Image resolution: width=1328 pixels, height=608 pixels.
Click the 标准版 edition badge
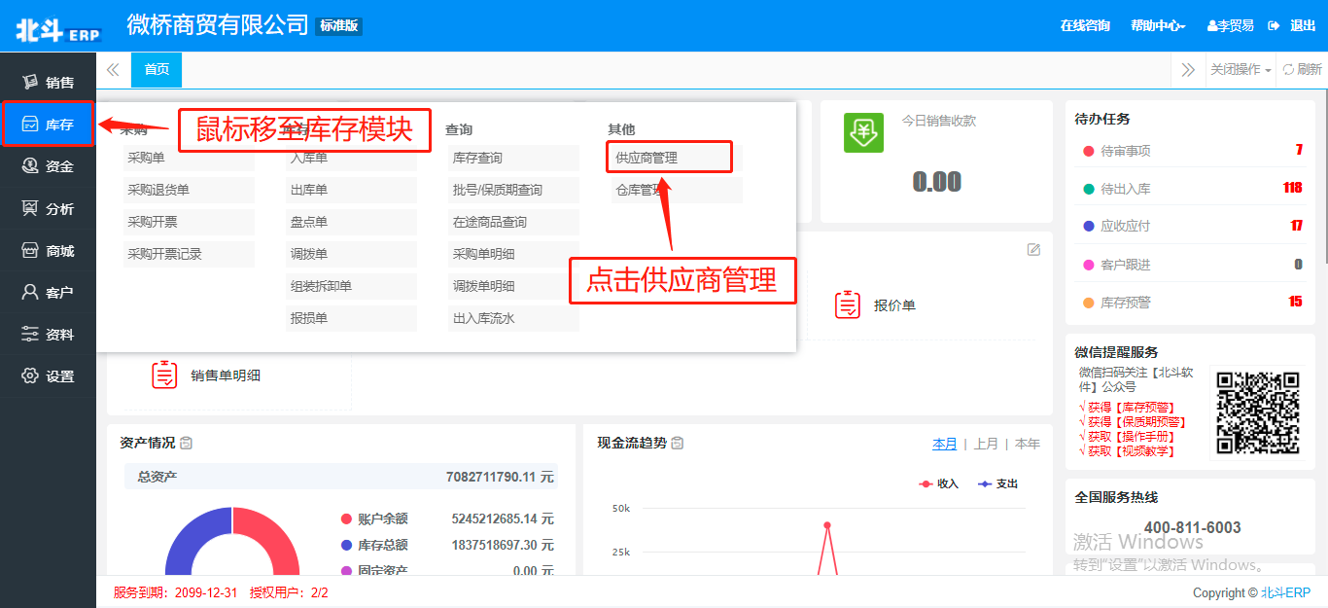[338, 26]
